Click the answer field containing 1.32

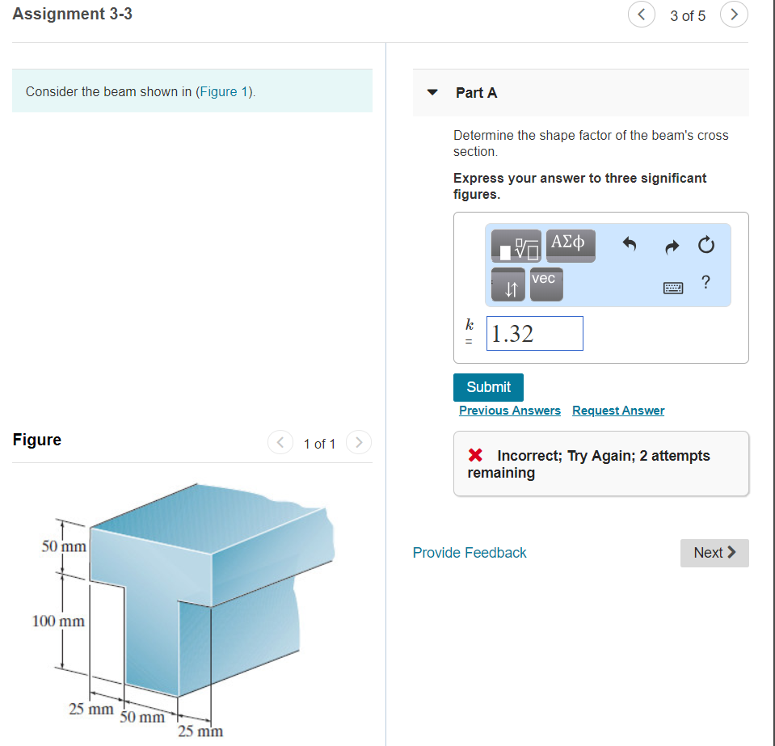(534, 333)
